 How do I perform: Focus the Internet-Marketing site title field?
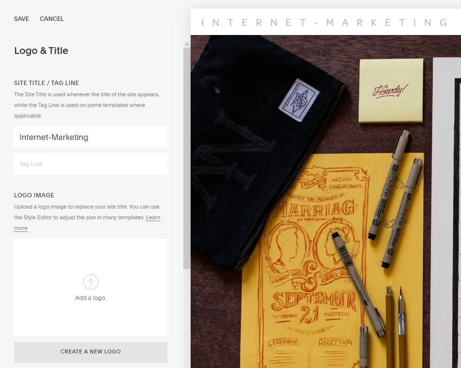[x=90, y=137]
